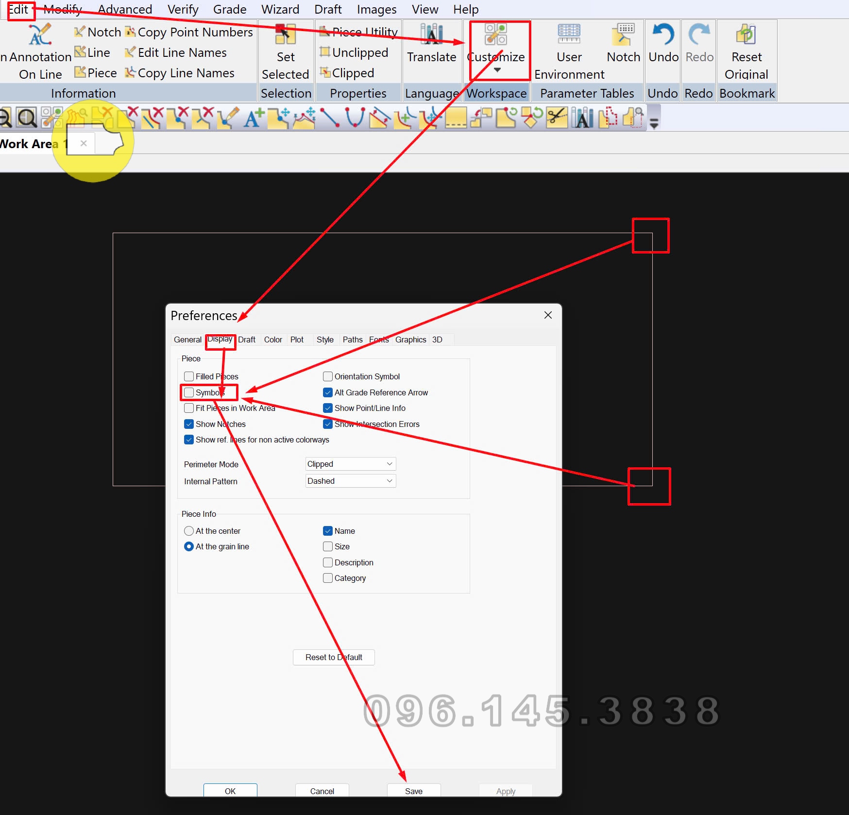849x815 pixels.
Task: Switch to the Color tab
Action: (x=273, y=340)
